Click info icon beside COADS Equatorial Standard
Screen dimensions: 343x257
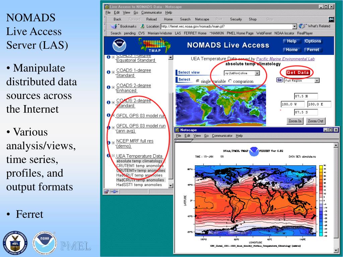[x=109, y=57]
